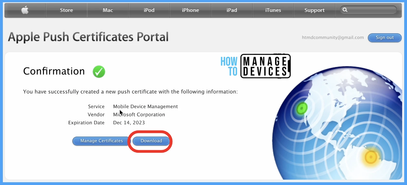Navigate to the iPad section

point(232,10)
